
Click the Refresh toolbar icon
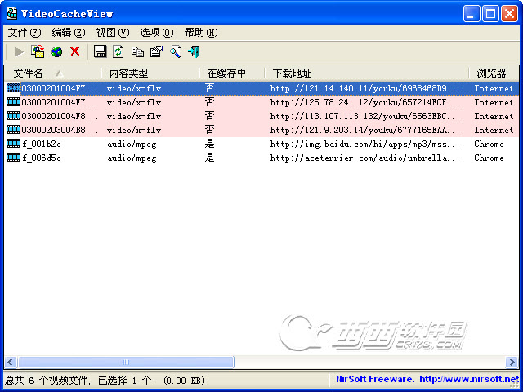118,51
